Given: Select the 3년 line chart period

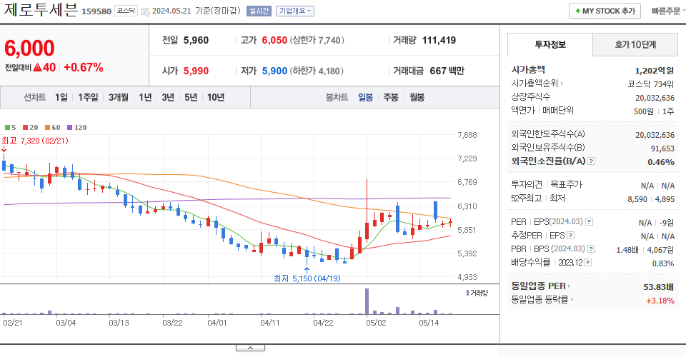Looking at the screenshot, I should pos(168,97).
